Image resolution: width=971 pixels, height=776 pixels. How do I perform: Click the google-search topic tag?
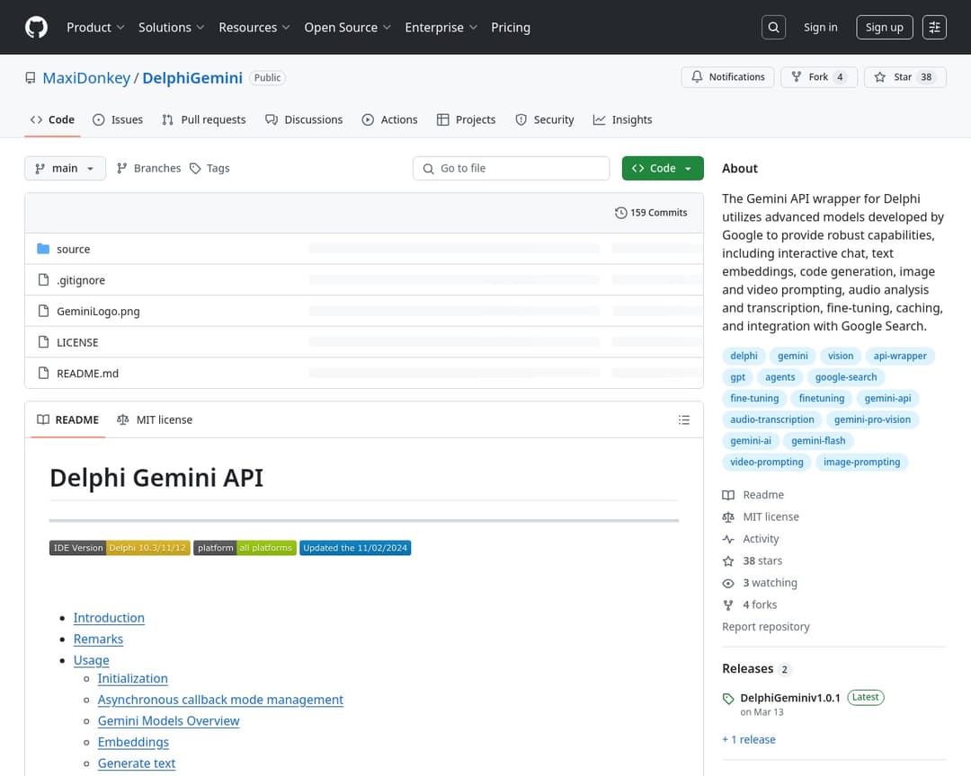point(846,377)
